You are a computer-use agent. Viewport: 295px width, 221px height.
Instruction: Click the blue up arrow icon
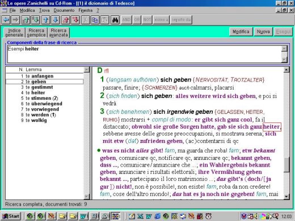[46, 20]
